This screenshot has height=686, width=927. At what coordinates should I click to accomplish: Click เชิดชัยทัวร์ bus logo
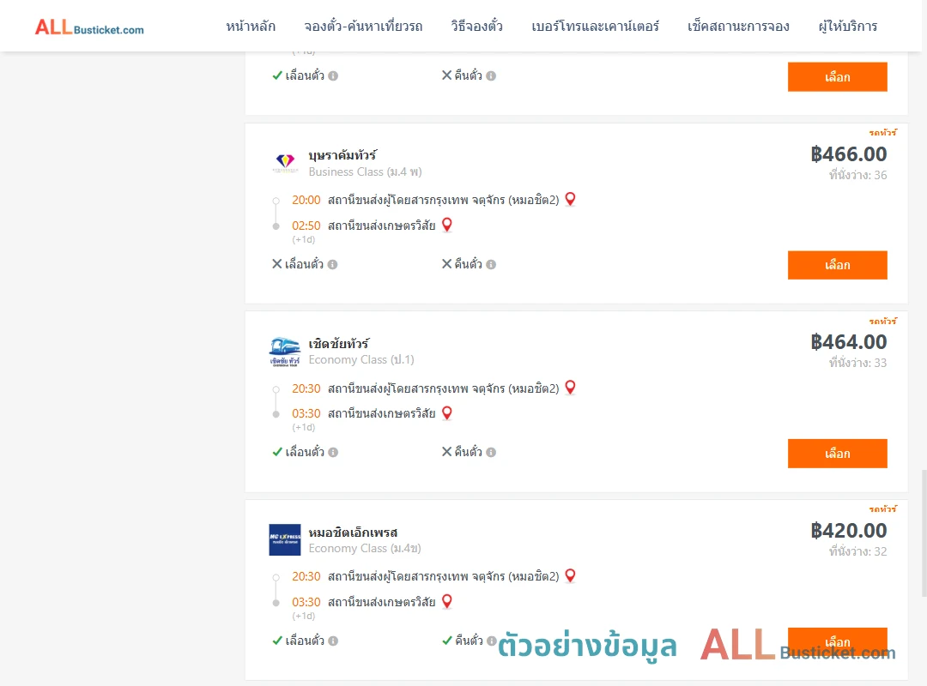(x=285, y=352)
